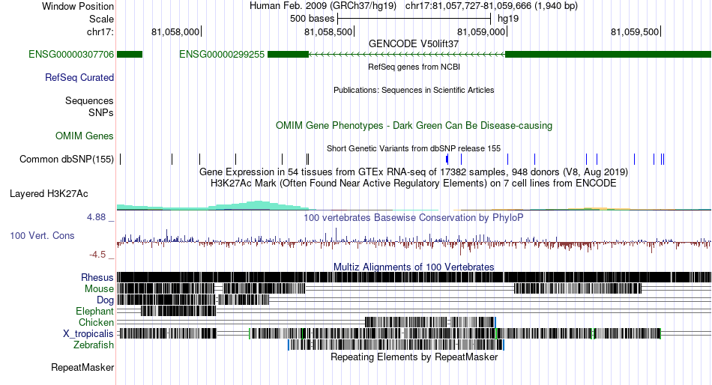
Task: Click the 81,059,500 ruler position
Action: pos(635,31)
